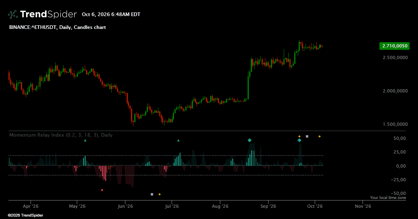This screenshot has height=219, width=418.
Task: Click the timestamp Oct 6, 2026 6:48AM EDT
Action: [111, 14]
